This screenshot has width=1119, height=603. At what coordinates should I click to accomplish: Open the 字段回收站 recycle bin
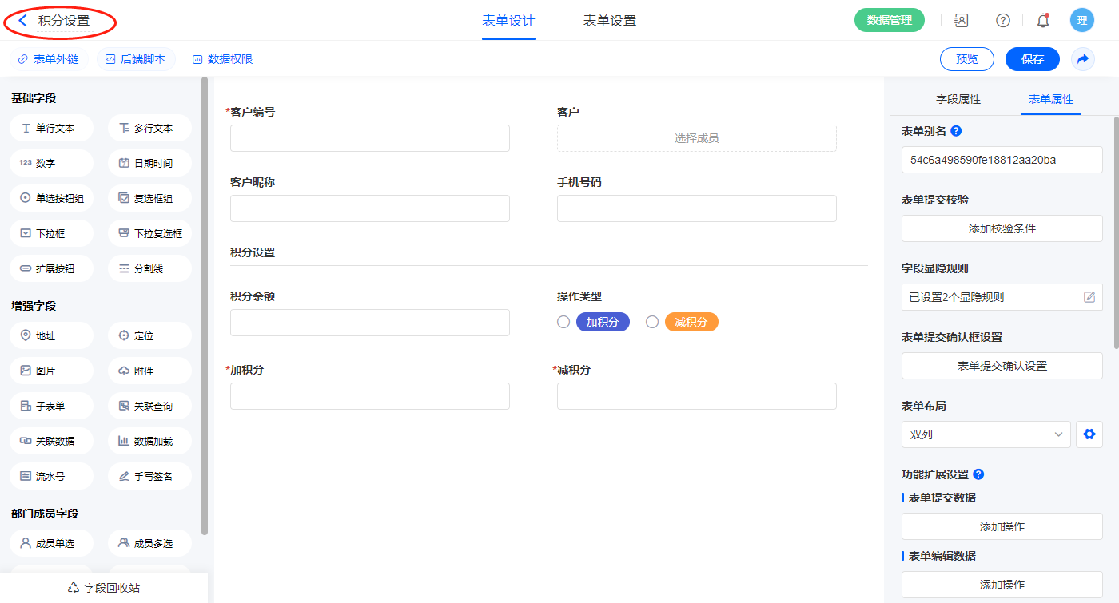[x=104, y=588]
